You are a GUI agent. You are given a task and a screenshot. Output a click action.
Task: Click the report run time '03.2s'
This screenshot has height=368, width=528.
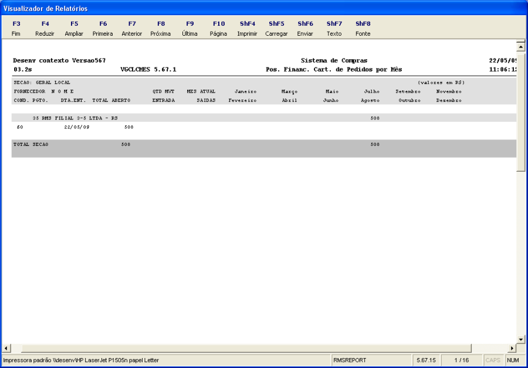[x=22, y=70]
